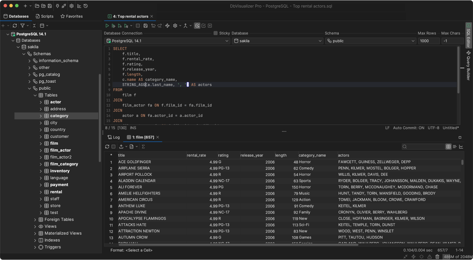The height and width of the screenshot is (260, 473).
Task: Switch to the Scripts tab
Action: click(x=44, y=16)
